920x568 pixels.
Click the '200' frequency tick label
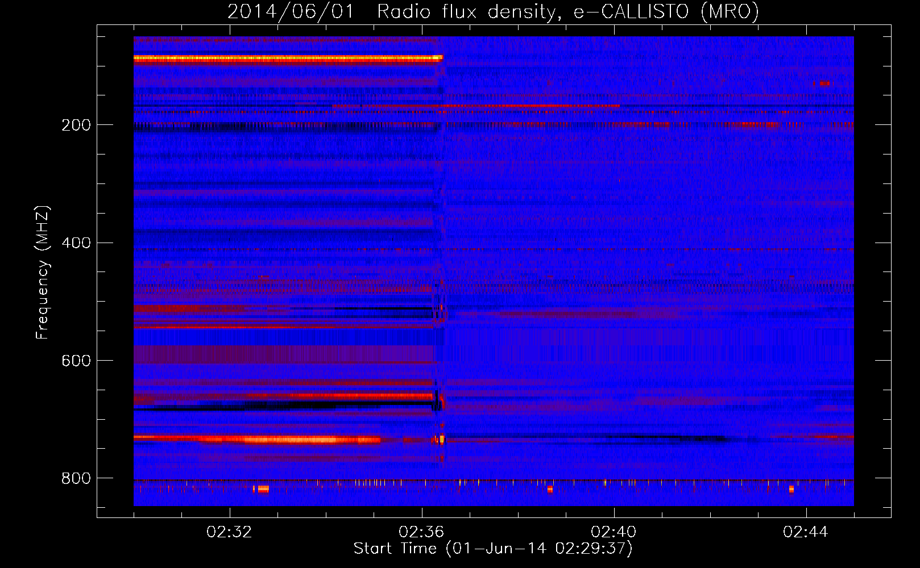point(76,125)
